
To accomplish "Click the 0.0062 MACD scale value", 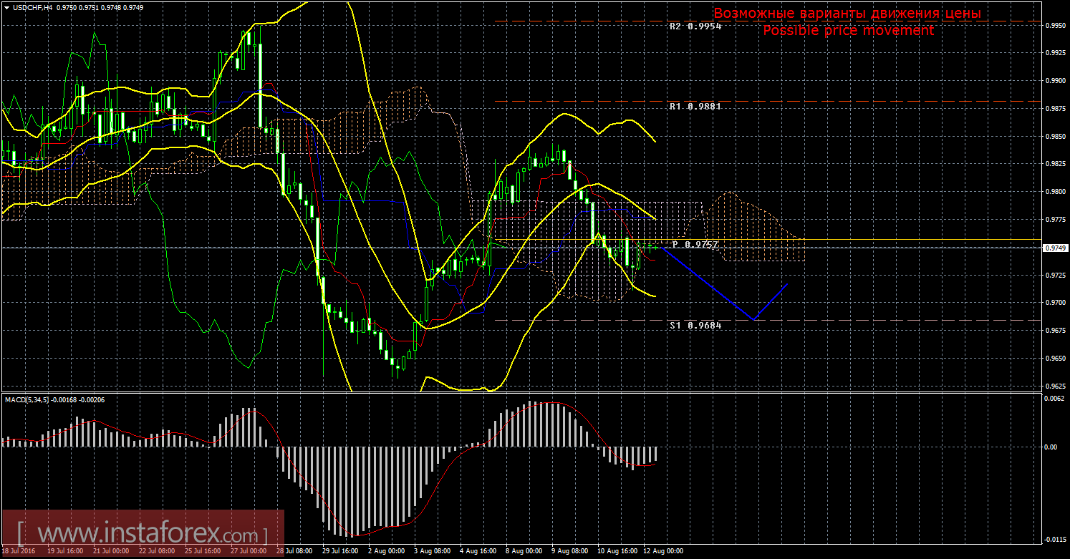I will (1056, 398).
